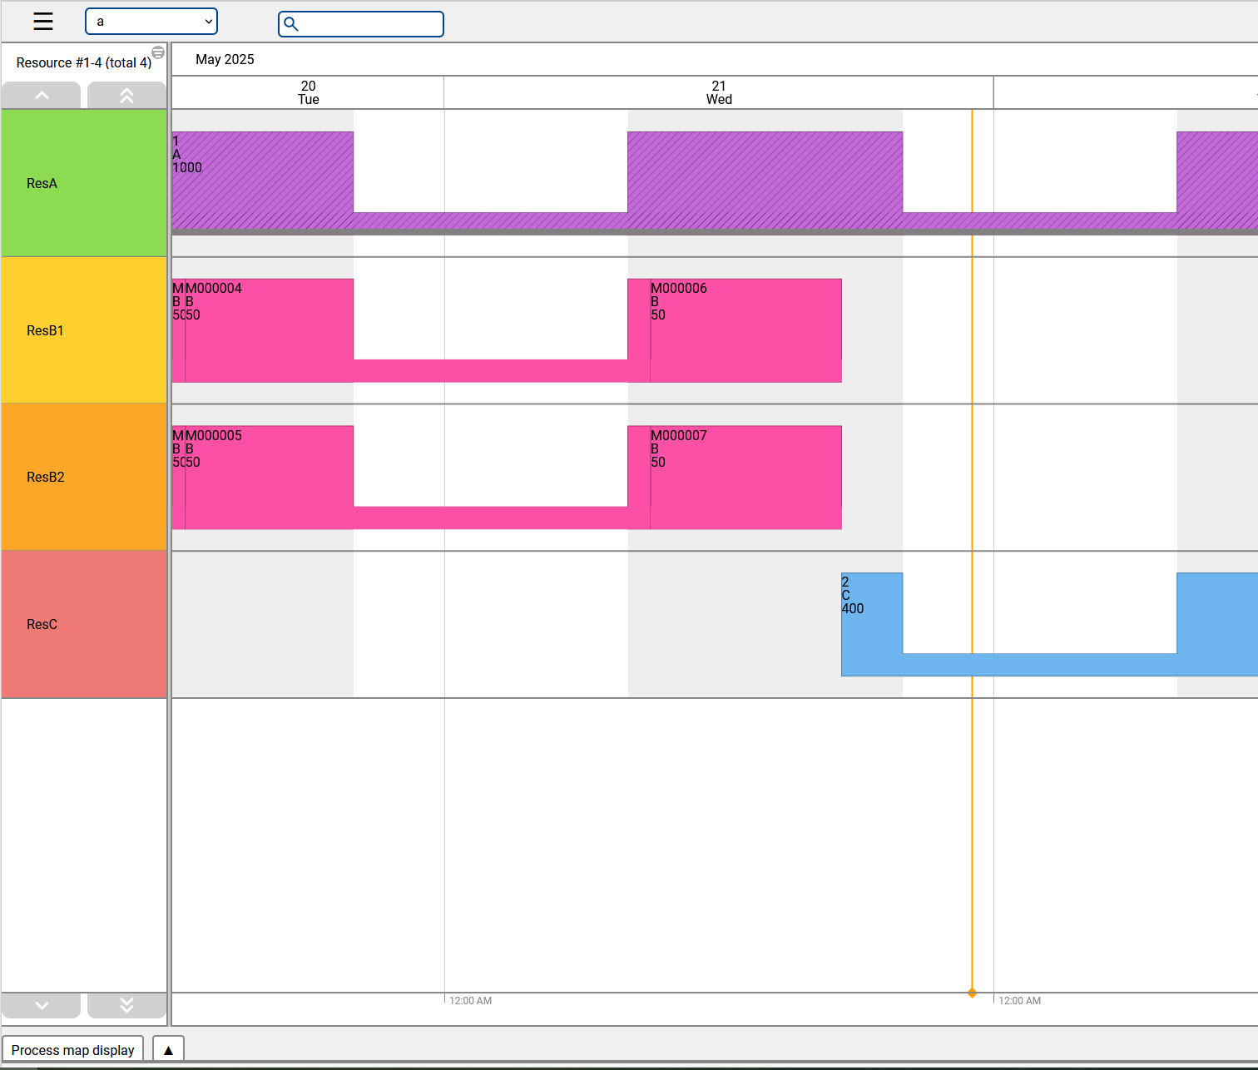Select the ResB2 resource row
The width and height of the screenshot is (1258, 1070).
84,477
